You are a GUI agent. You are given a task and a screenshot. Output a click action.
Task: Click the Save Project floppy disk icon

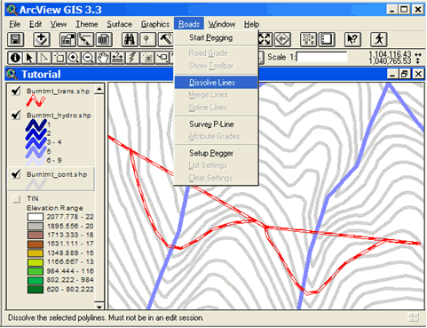[15, 39]
